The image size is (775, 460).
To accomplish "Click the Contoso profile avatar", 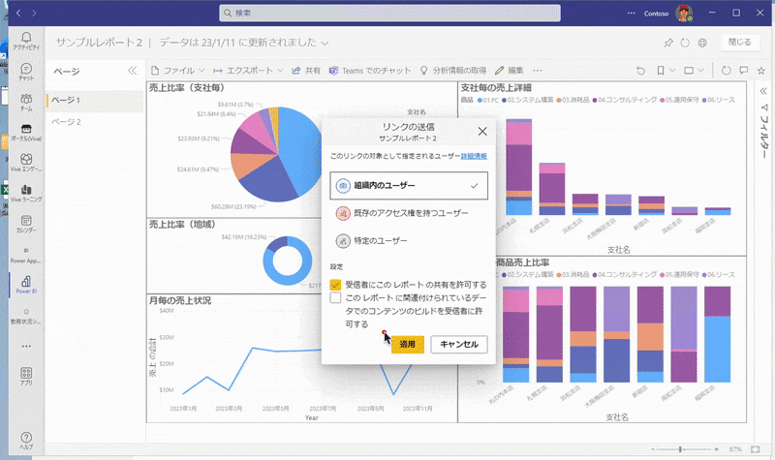I will pos(684,14).
